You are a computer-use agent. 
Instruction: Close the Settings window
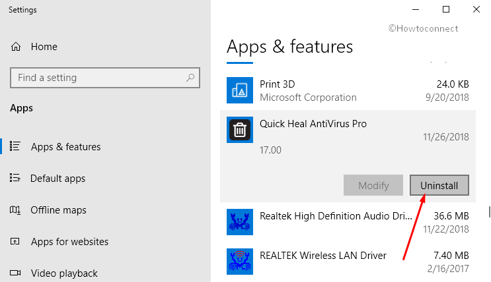[x=476, y=9]
